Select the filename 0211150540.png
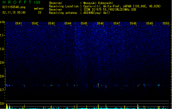 (14, 7)
